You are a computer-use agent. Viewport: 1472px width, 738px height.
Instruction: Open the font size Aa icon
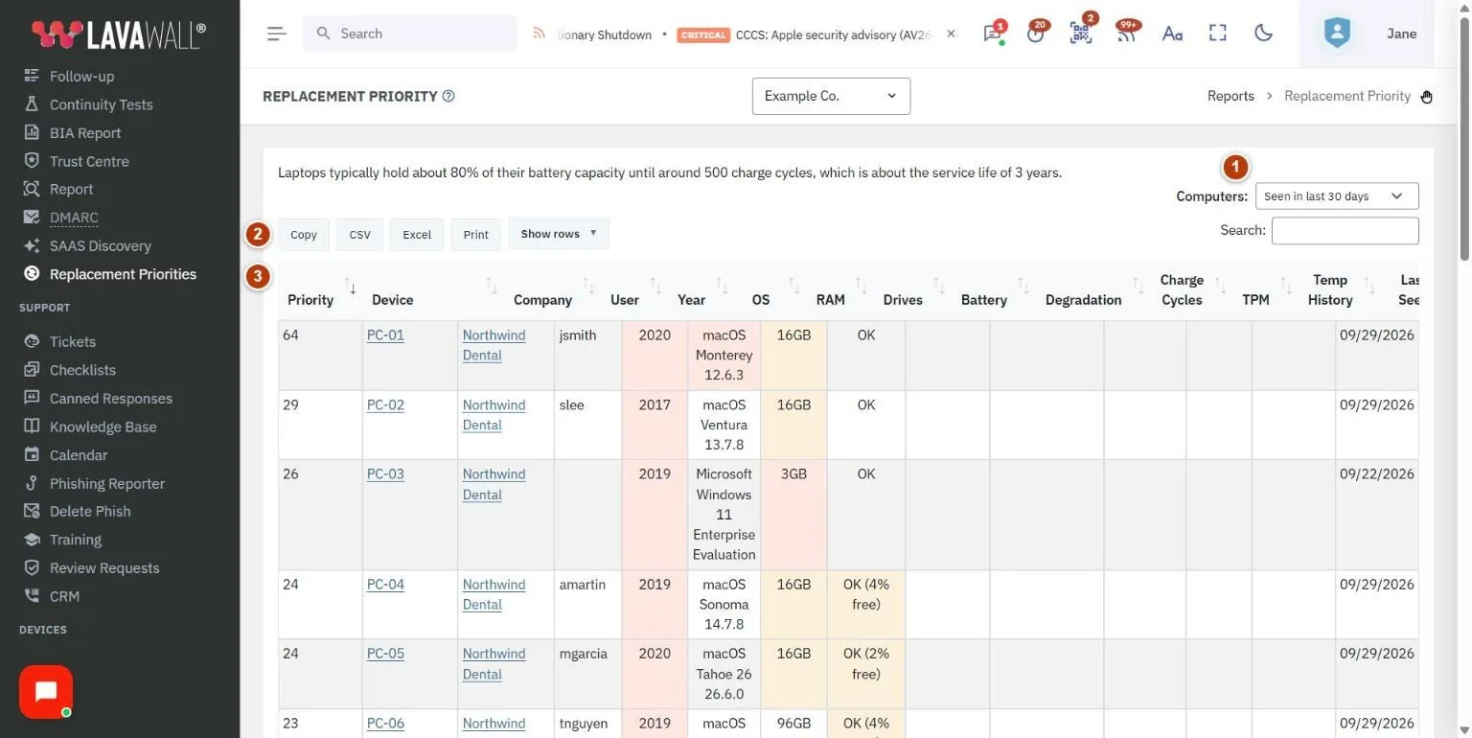[x=1172, y=34]
